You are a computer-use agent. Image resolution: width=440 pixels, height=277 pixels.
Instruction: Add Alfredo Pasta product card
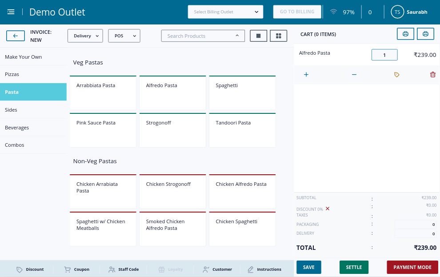172,93
